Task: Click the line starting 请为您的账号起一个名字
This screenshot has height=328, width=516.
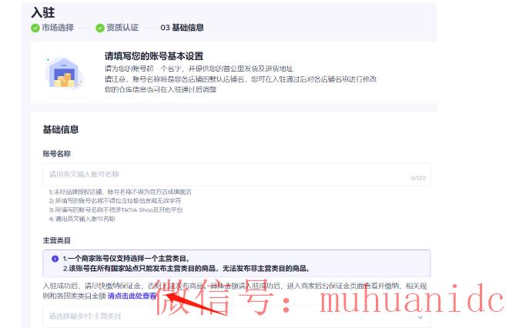Action: (x=199, y=69)
